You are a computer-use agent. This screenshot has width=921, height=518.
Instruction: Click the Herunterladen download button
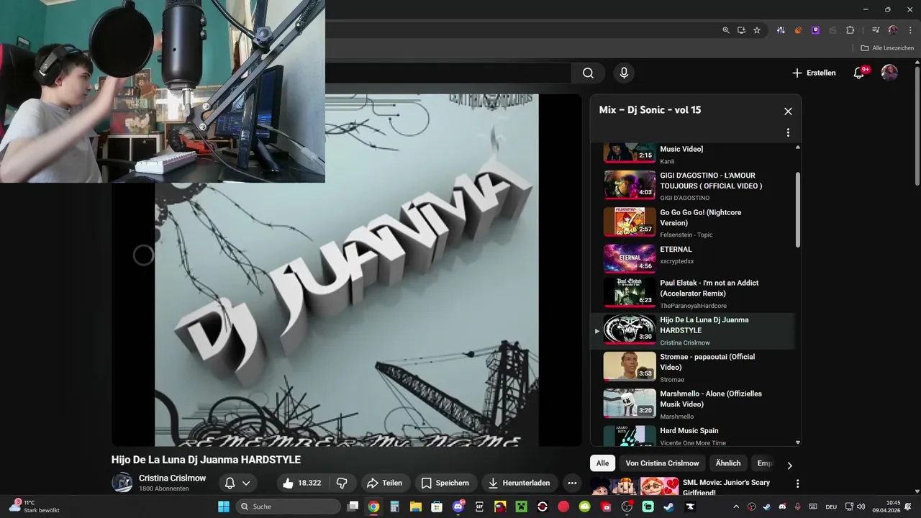coord(519,483)
